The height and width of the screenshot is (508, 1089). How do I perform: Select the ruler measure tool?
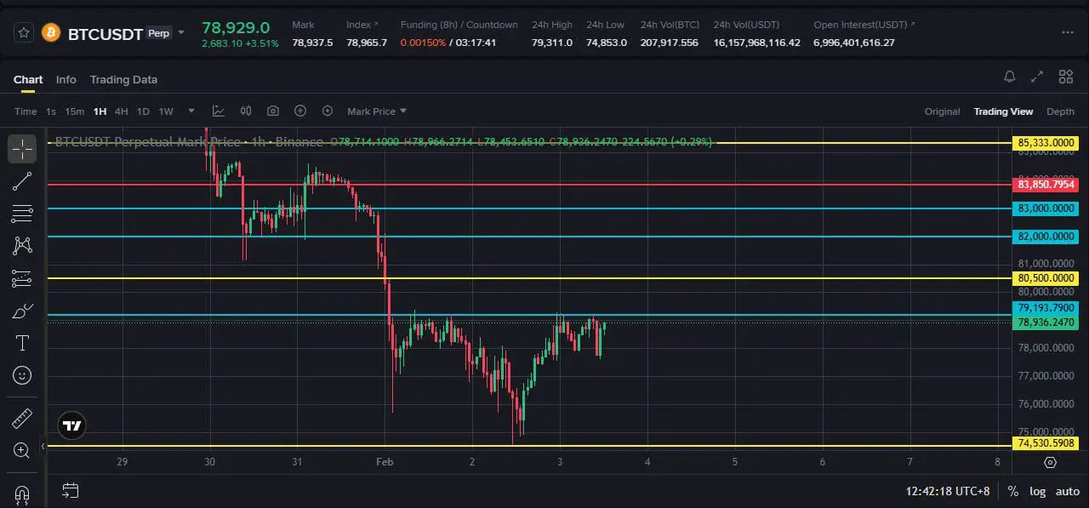click(22, 418)
